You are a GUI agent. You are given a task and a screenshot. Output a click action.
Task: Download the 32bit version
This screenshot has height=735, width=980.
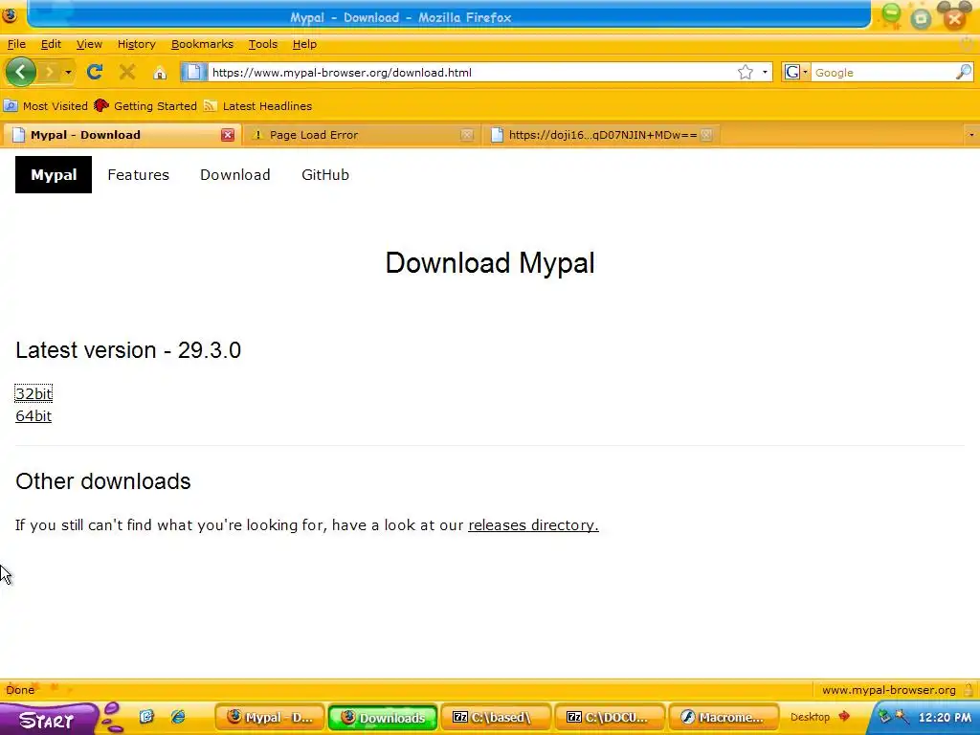coord(33,393)
